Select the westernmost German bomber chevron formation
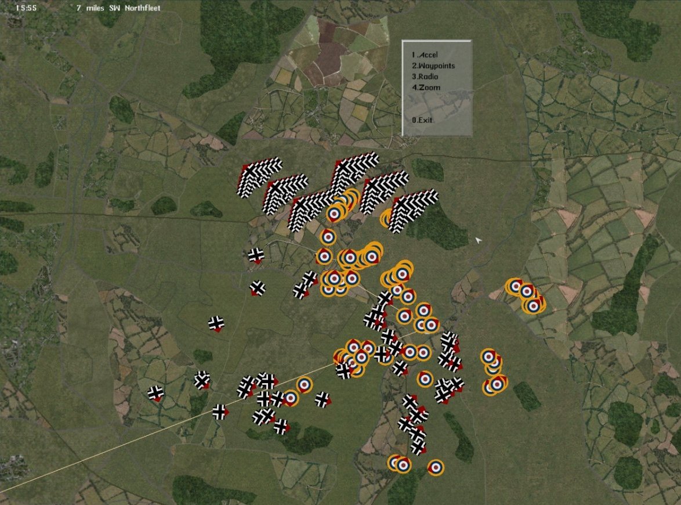 coord(259,176)
